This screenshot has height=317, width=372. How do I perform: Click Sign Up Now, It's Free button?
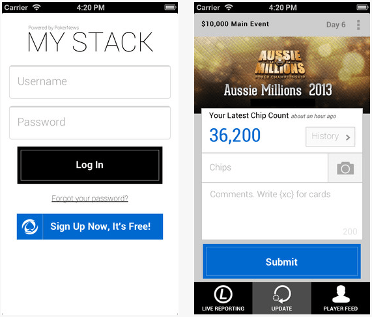point(90,227)
